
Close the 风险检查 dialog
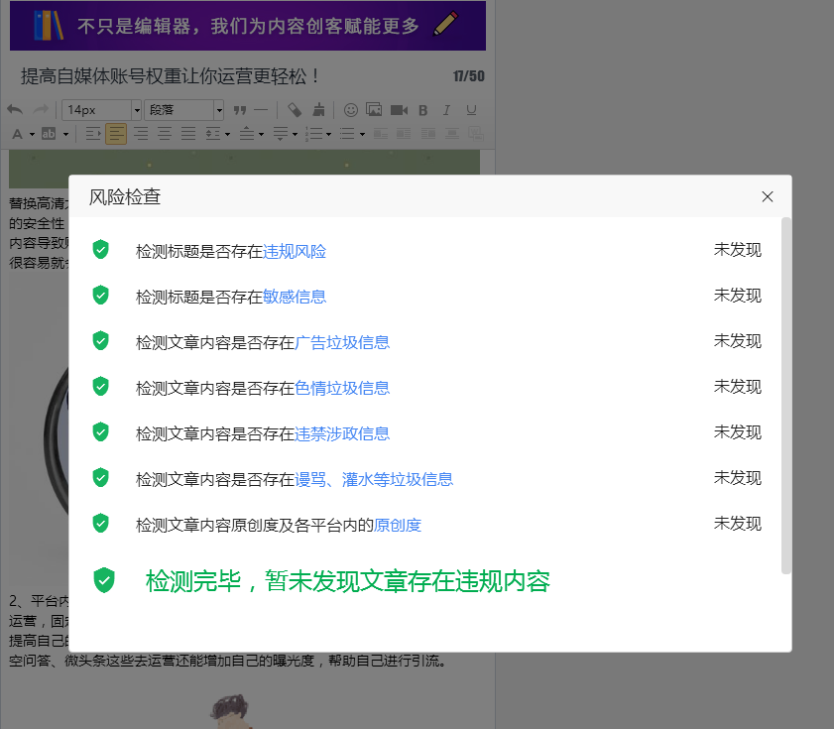pos(768,196)
